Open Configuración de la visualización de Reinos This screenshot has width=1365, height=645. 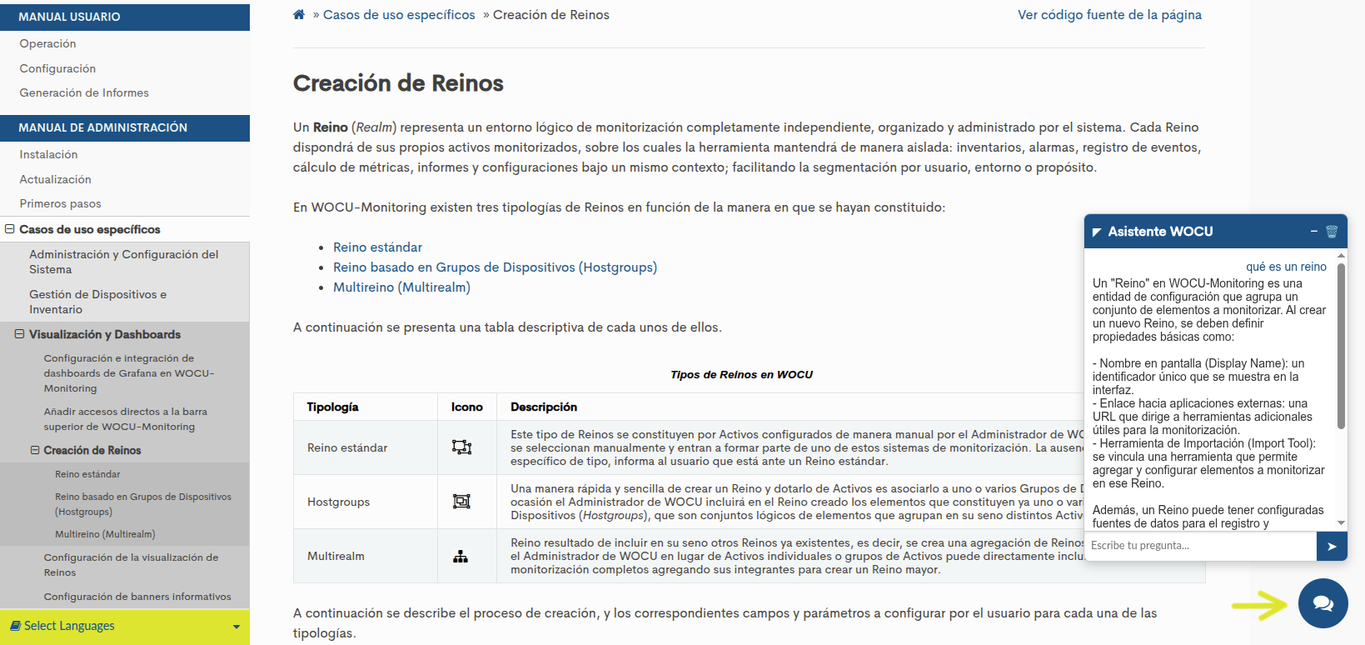tap(131, 565)
